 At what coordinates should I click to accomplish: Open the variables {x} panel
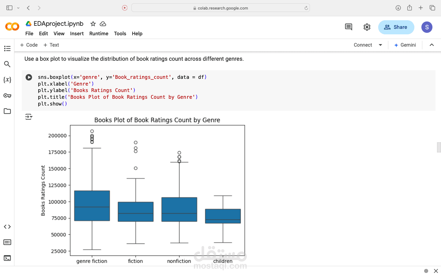point(7,80)
